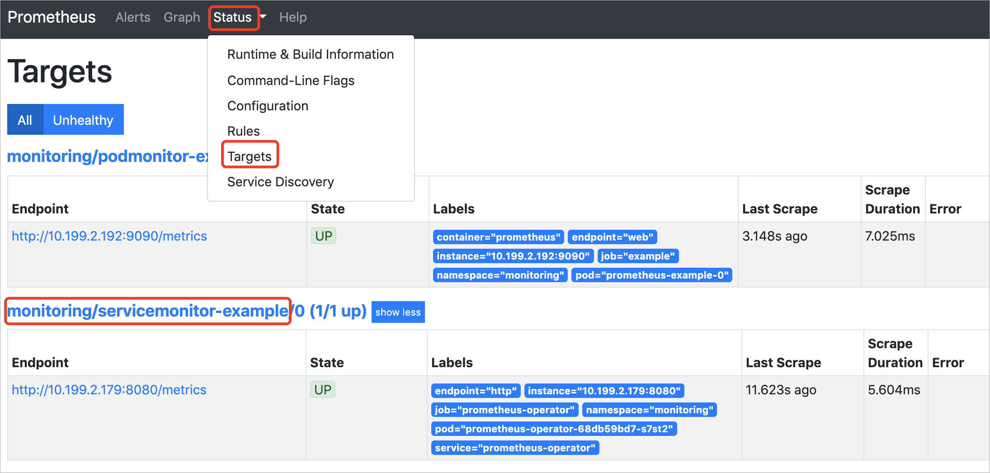Open endpoint http://10.199.2.192:9090/metrics
The image size is (990, 473).
(x=109, y=236)
